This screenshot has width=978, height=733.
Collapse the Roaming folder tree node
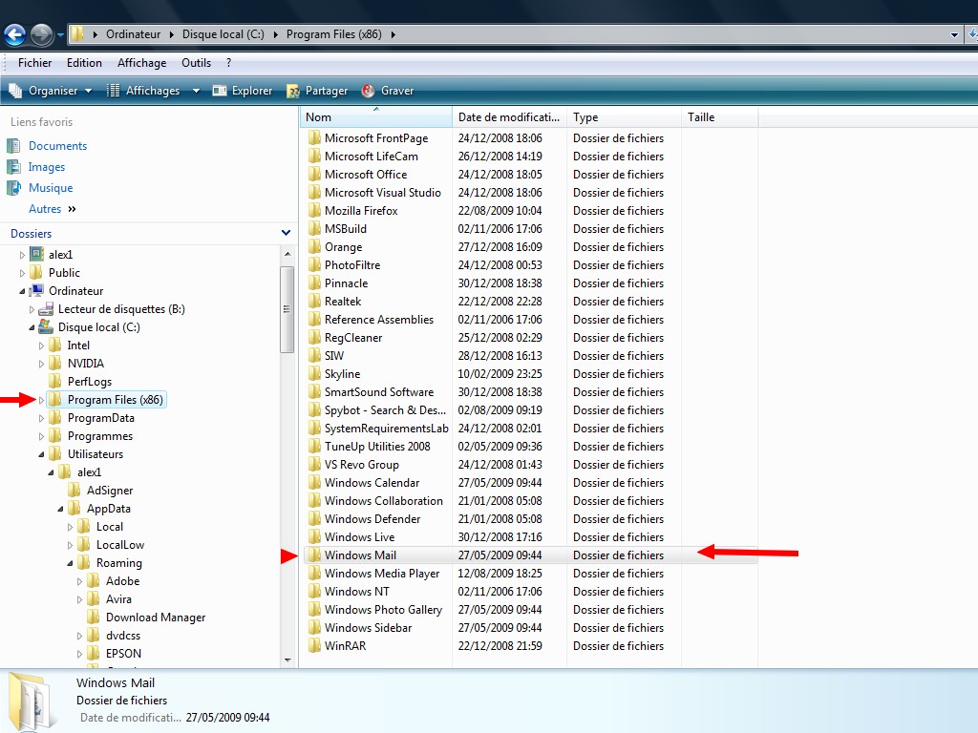click(x=71, y=563)
